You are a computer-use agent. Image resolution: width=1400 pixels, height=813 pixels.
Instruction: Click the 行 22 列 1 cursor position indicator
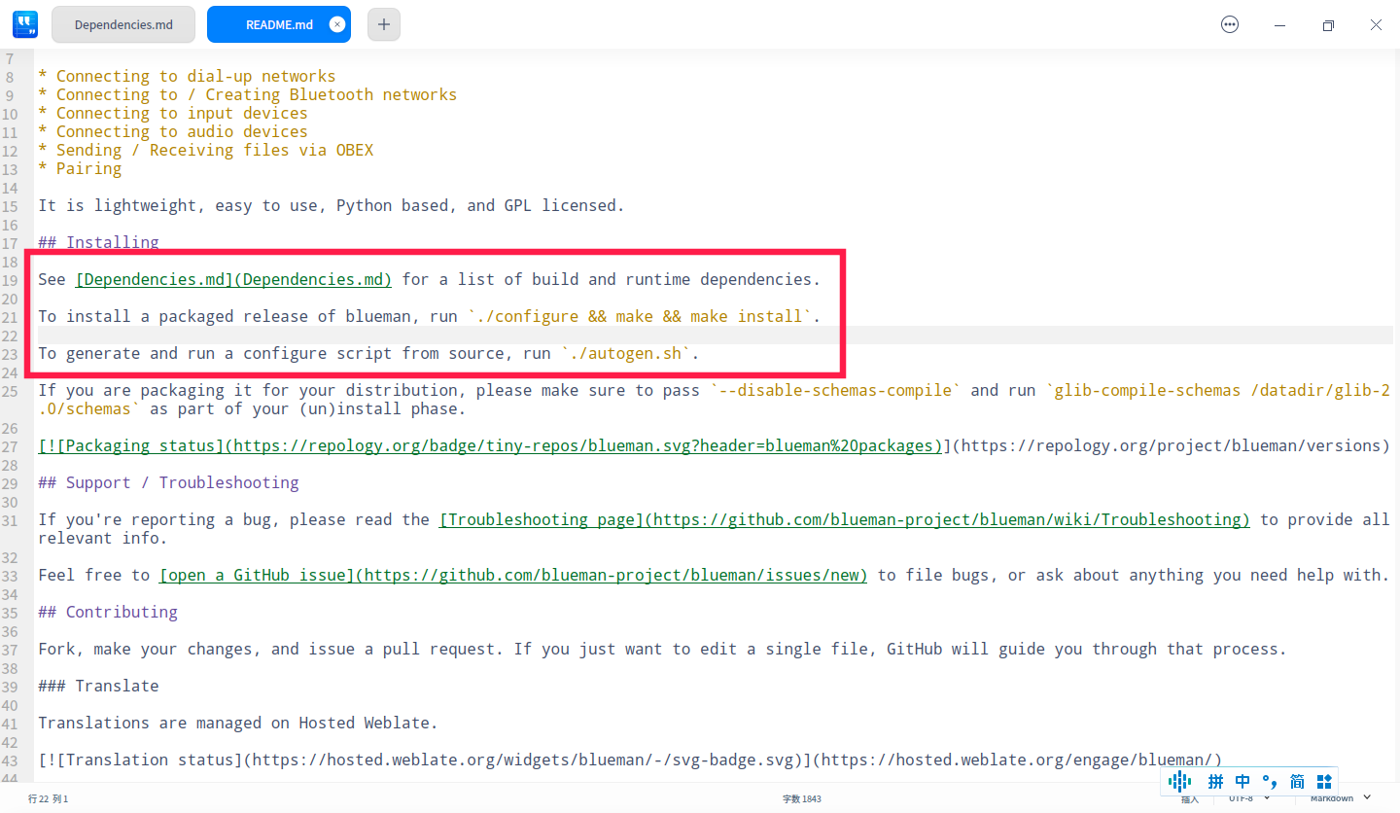pos(48,798)
